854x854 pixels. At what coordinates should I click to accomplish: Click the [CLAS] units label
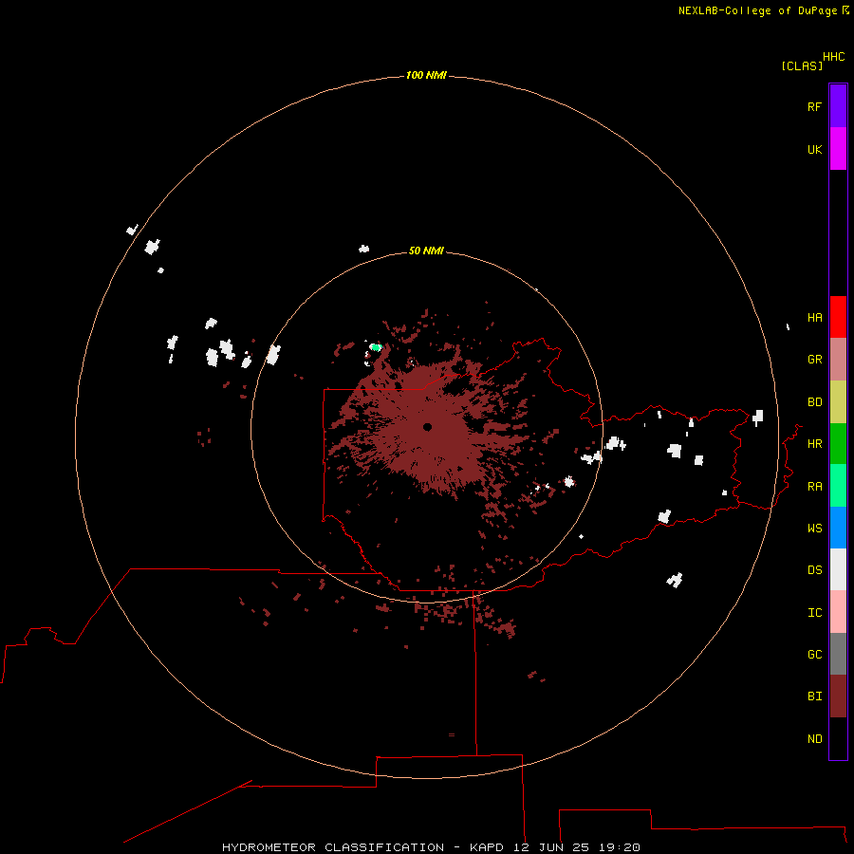802,66
